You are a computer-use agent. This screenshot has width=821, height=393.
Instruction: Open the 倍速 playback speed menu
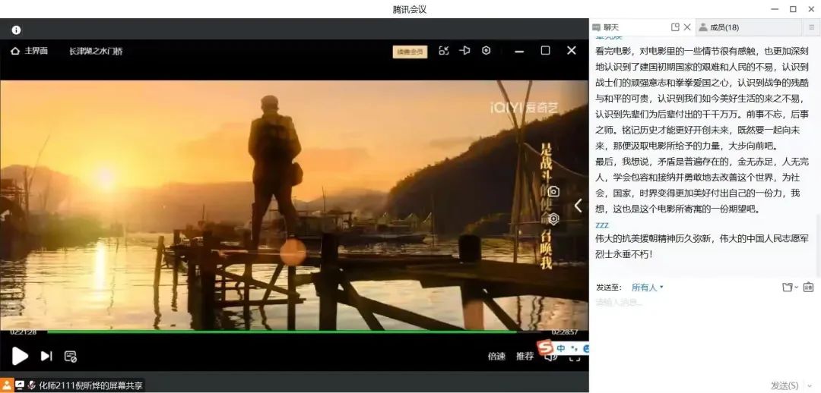pyautogui.click(x=496, y=356)
